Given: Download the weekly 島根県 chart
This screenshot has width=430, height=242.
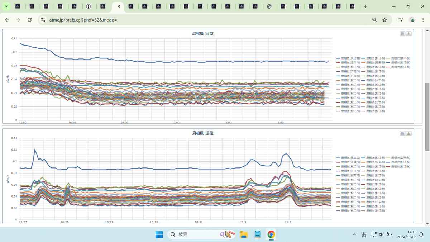Looking at the screenshot, I should click(409, 133).
